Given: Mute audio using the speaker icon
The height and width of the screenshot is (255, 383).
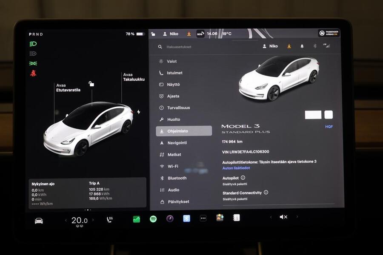Looking at the screenshot, I should [284, 217].
